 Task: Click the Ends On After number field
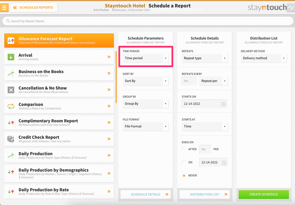[x=205, y=149]
